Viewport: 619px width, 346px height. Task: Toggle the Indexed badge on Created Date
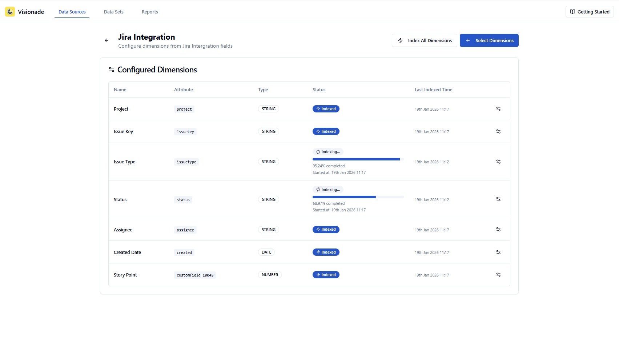[x=326, y=252]
